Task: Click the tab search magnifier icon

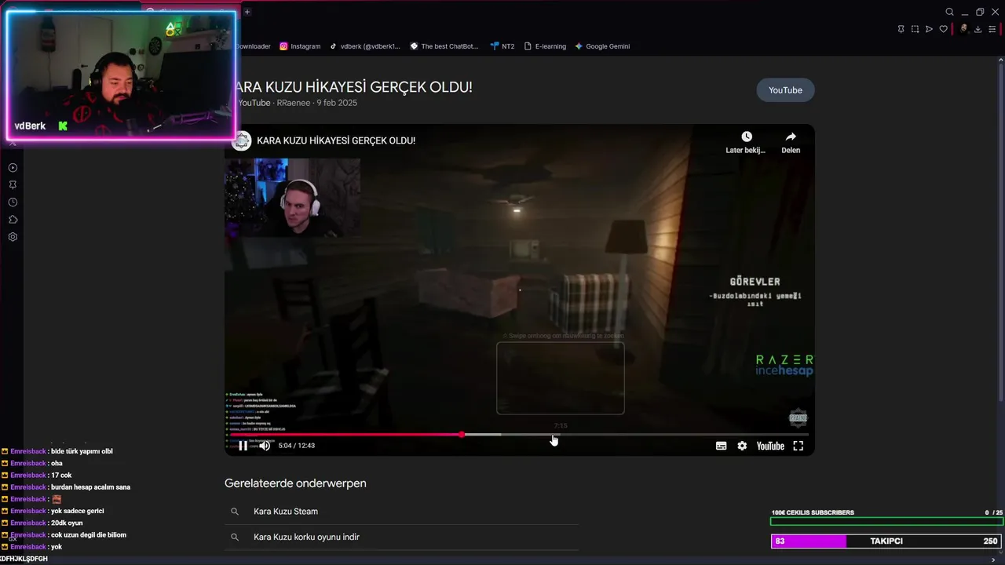Action: [x=949, y=12]
